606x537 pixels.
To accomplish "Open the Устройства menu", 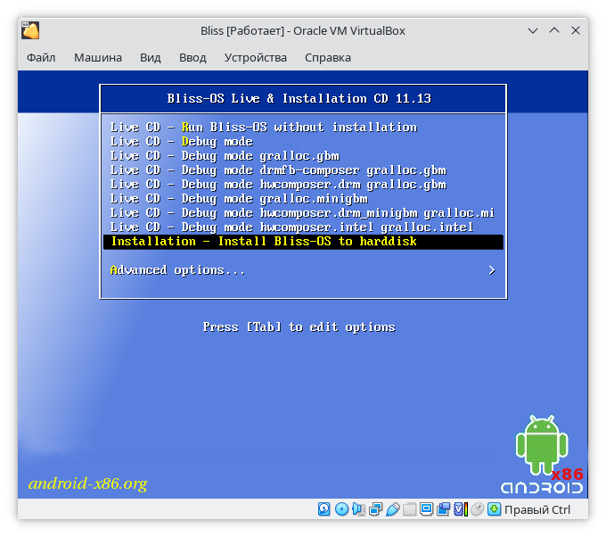I will pyautogui.click(x=256, y=58).
